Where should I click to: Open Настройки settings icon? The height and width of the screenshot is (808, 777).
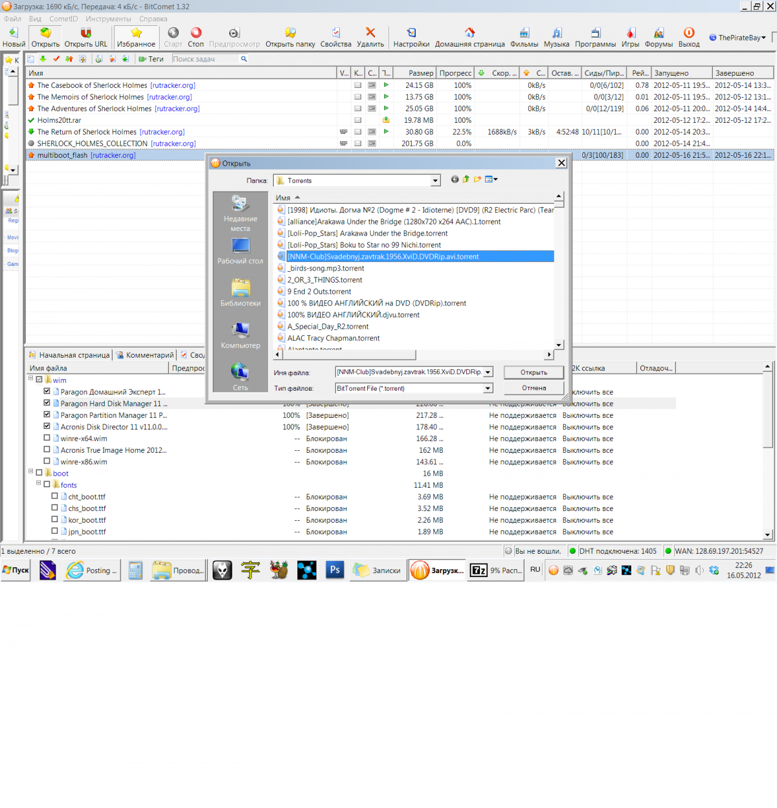[411, 32]
